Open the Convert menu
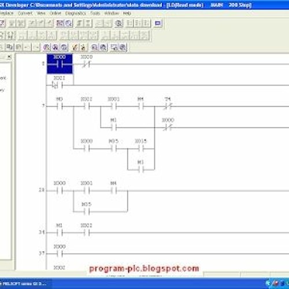The height and width of the screenshot is (289, 289). pos(25,13)
